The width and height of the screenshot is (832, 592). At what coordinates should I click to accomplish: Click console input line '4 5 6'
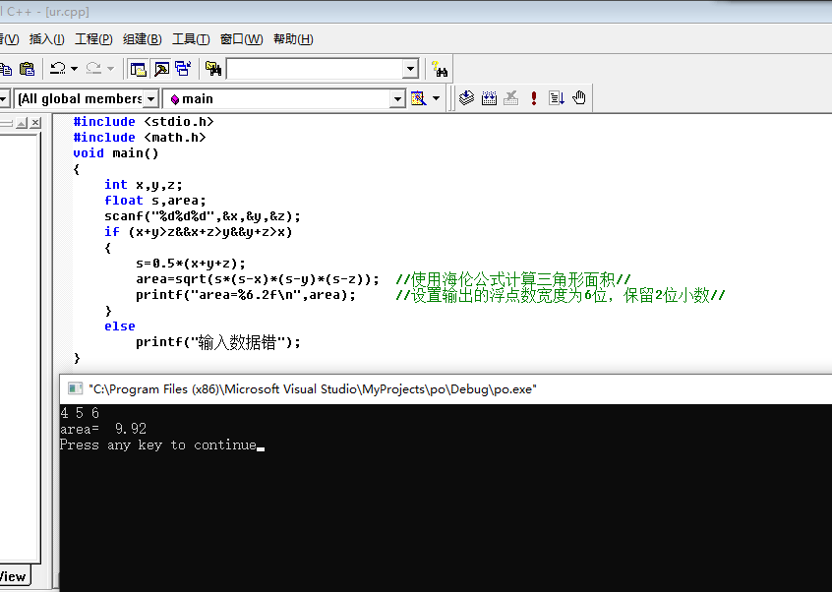(80, 413)
